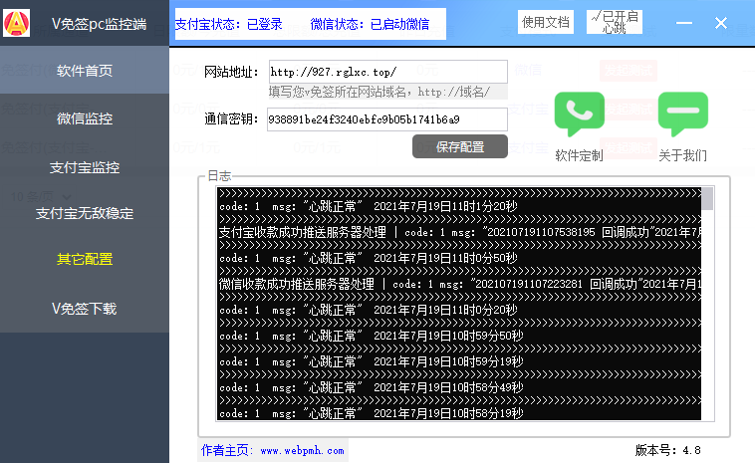The width and height of the screenshot is (755, 463).
Task: Open 微信监控 in the sidebar
Action: [x=85, y=118]
